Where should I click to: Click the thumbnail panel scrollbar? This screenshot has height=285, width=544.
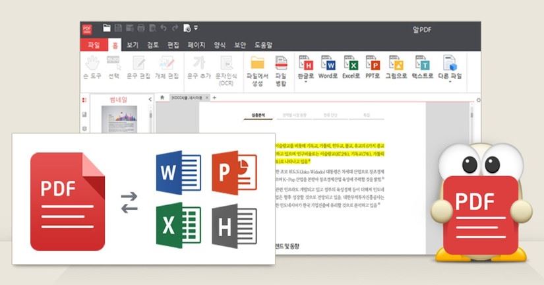[x=150, y=118]
